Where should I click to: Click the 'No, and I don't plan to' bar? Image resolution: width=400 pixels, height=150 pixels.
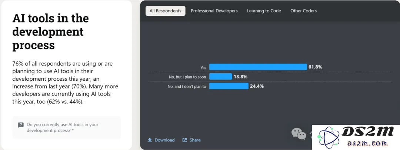pos(229,86)
